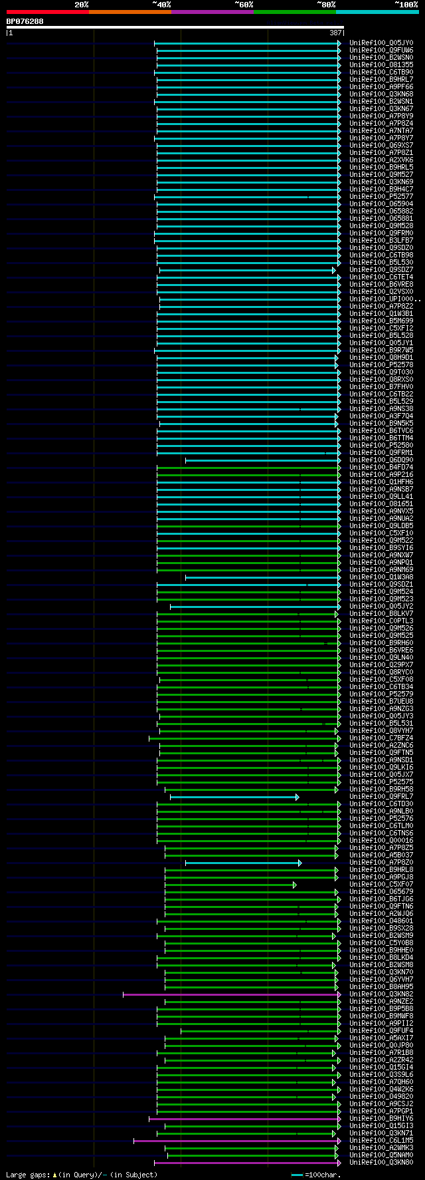
Task: Select entry UniRef100_Q6DQ90
Action: (x=381, y=460)
